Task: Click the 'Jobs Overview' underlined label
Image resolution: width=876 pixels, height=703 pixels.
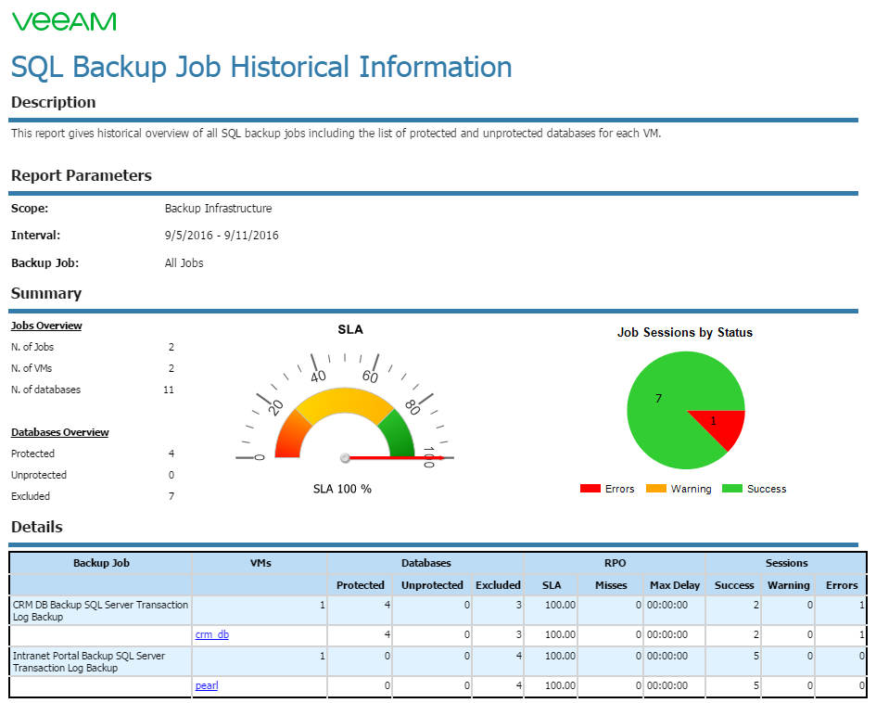Action: click(x=46, y=326)
